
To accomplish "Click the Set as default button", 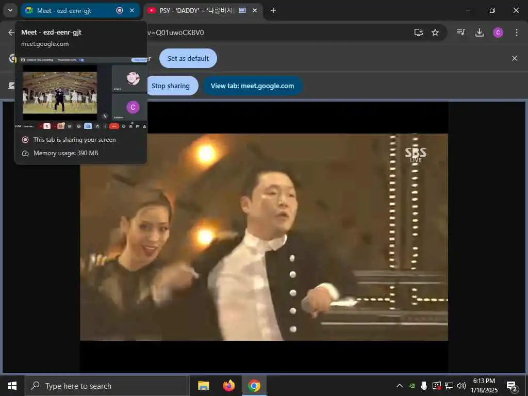I will click(x=188, y=58).
